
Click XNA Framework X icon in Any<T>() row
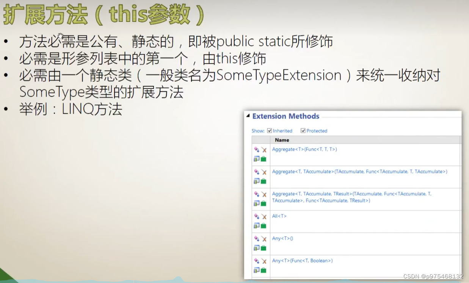pyautogui.click(x=264, y=239)
